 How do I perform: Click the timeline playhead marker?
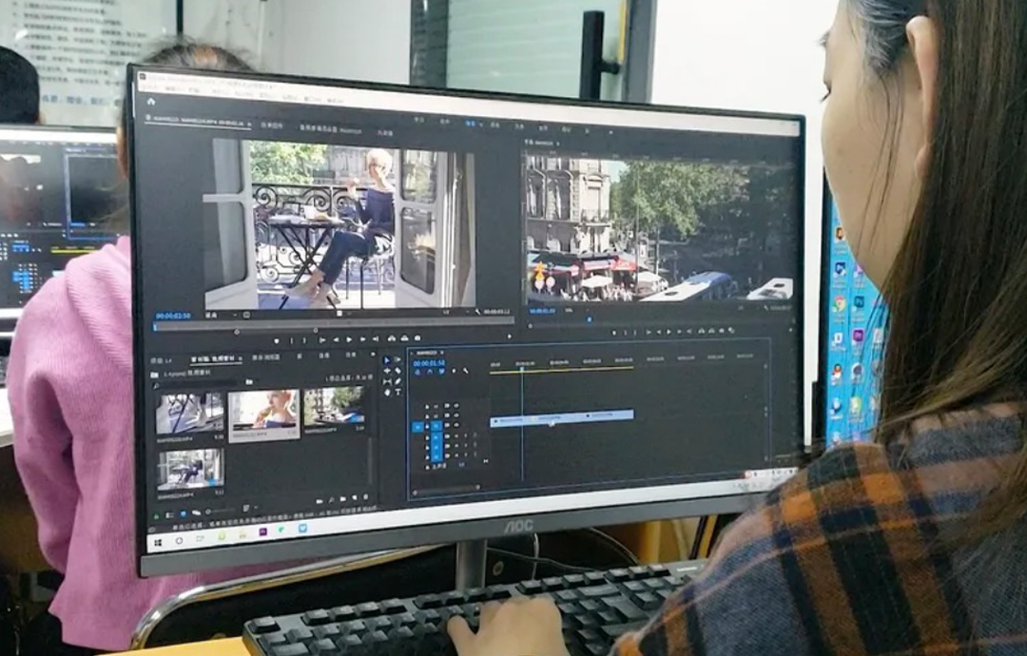pos(522,369)
